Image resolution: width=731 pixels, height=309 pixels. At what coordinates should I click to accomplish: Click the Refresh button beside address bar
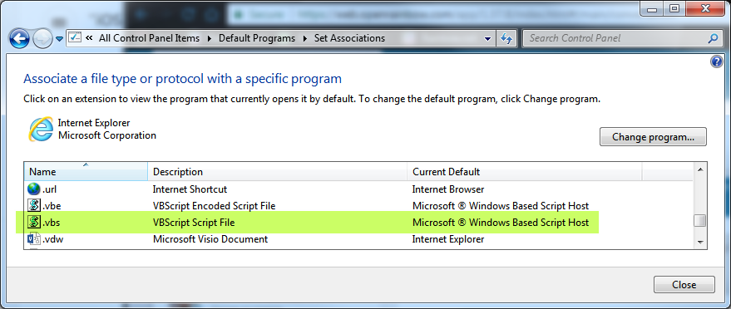click(x=506, y=38)
